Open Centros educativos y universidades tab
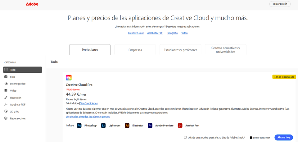The height and width of the screenshot is (142, 298). click(226, 50)
